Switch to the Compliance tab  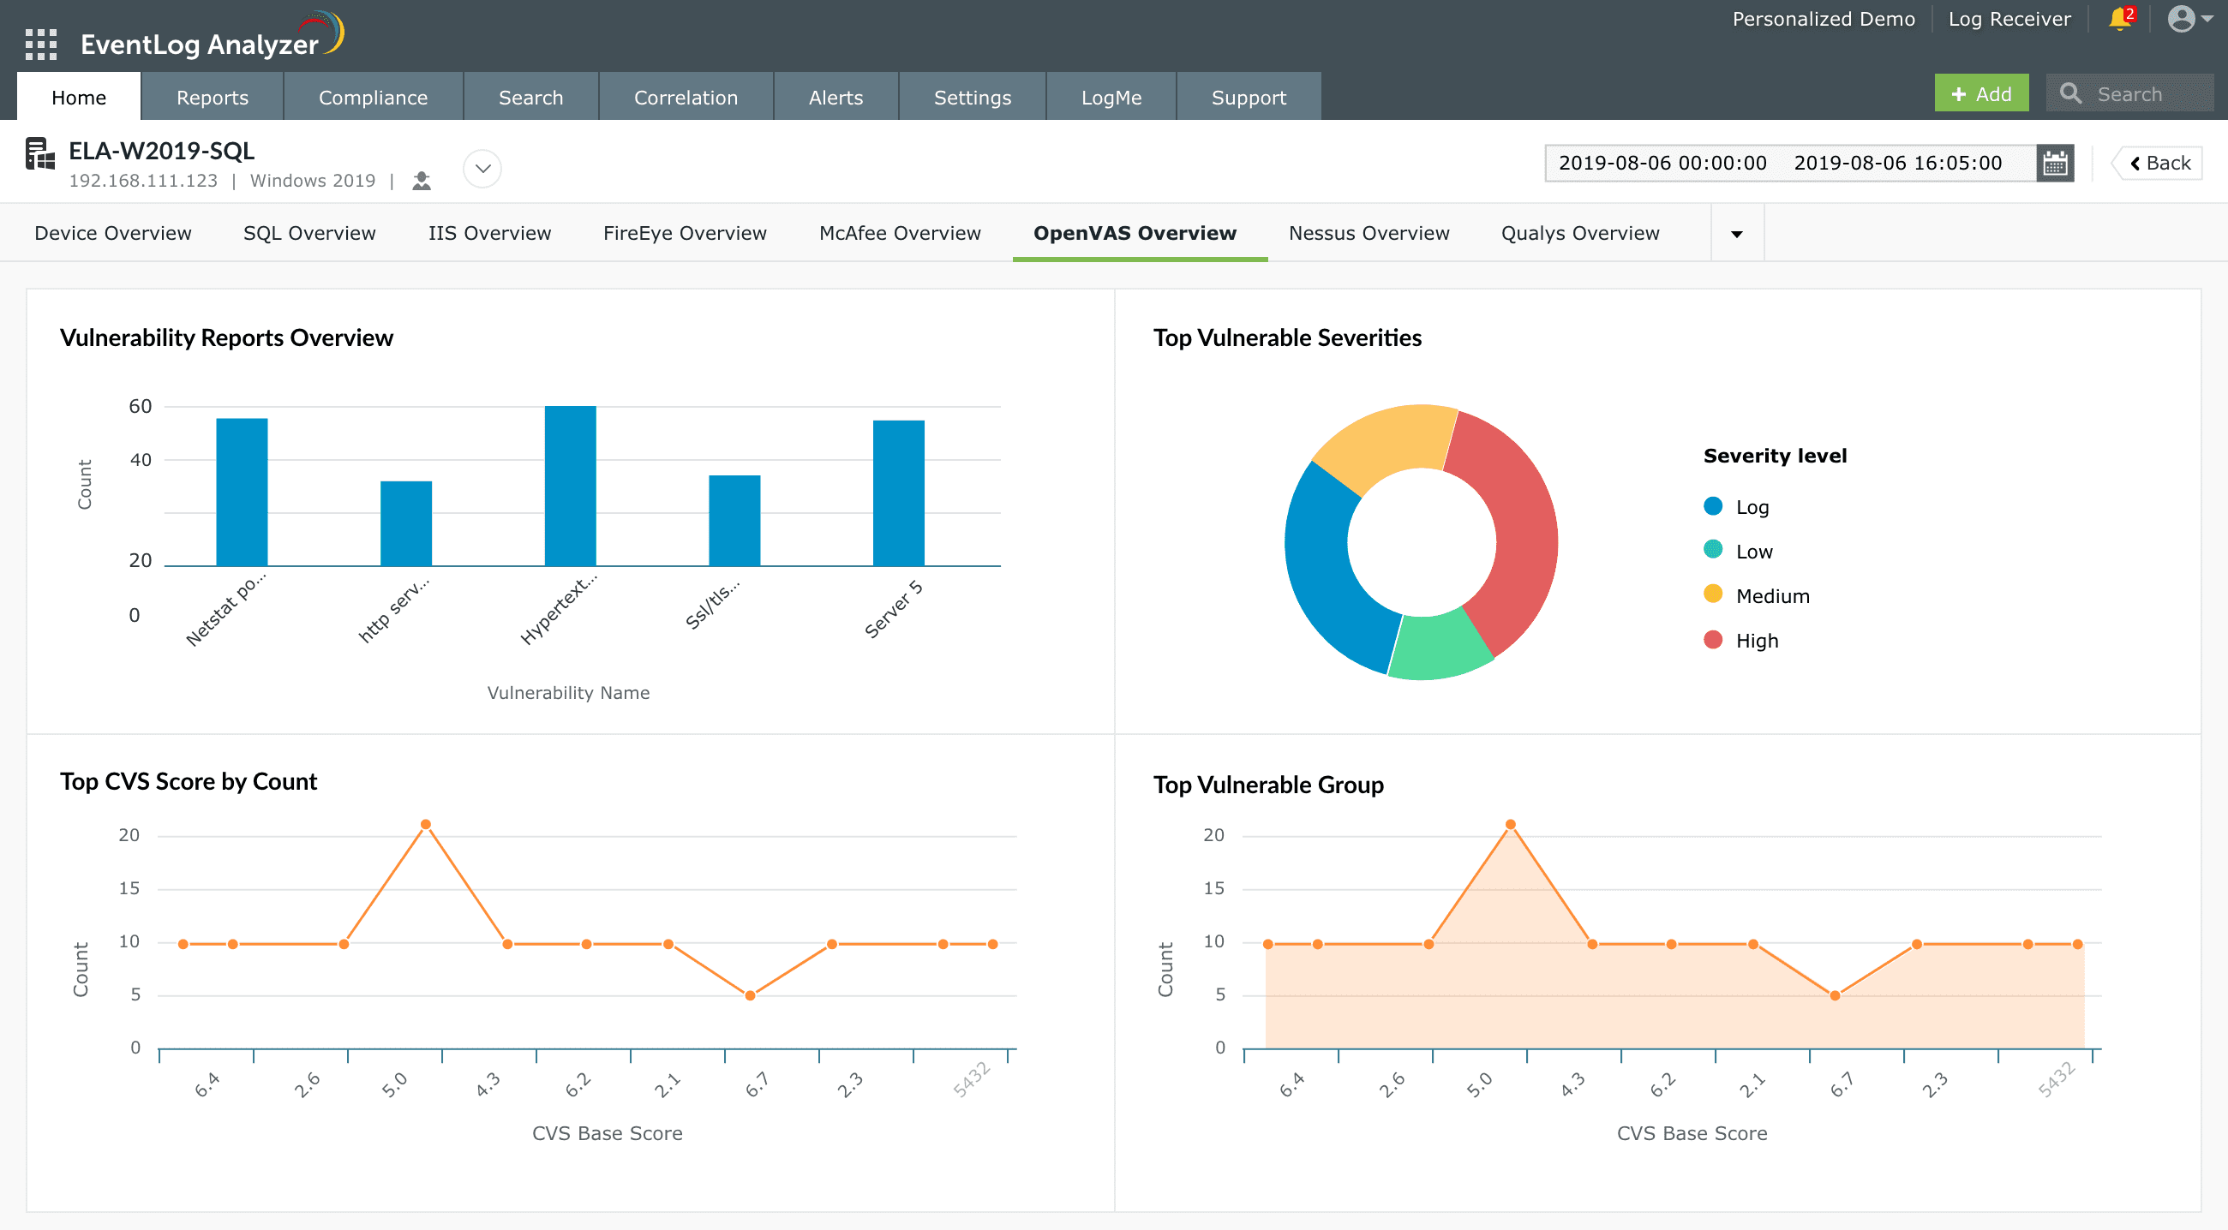pos(373,97)
